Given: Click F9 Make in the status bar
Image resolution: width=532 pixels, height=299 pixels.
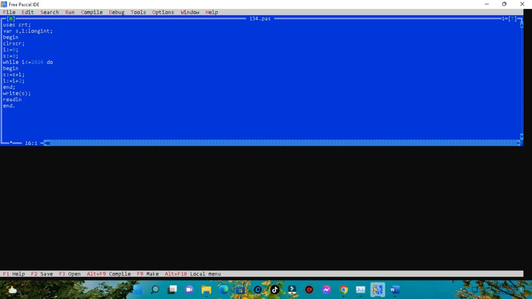Looking at the screenshot, I should (x=148, y=274).
